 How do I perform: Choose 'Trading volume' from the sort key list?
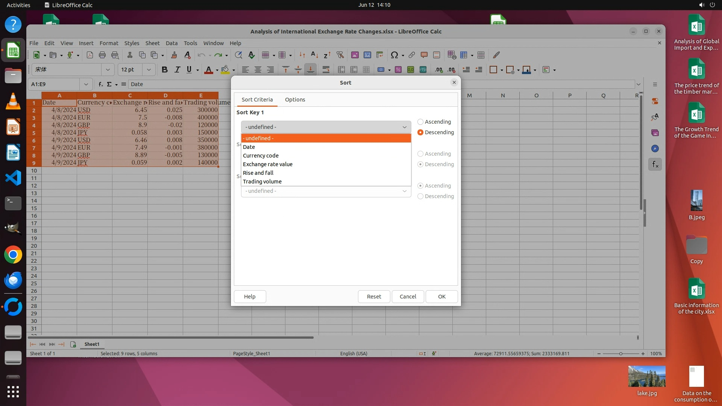pyautogui.click(x=262, y=182)
